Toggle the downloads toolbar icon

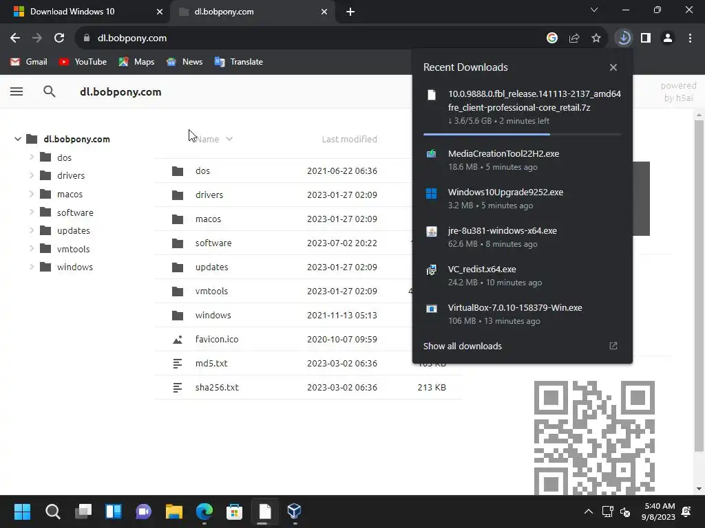[624, 38]
